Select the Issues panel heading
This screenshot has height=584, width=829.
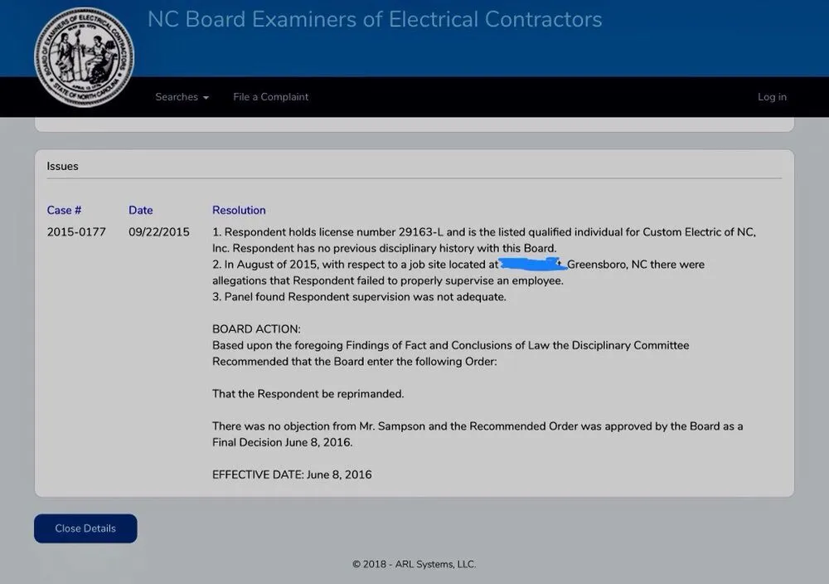click(x=63, y=166)
